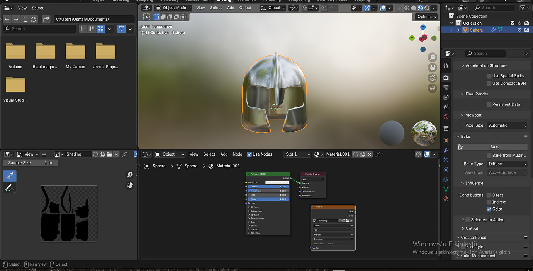
Task: Switch viewport to rendered shading
Action: 427,8
